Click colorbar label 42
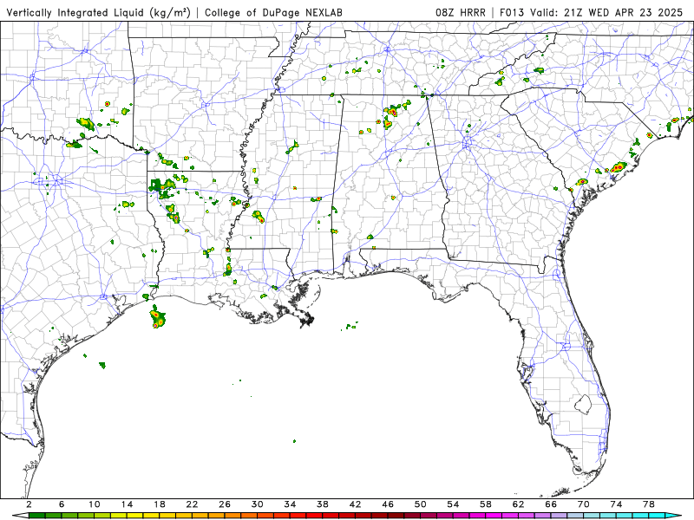The width and height of the screenshot is (694, 520). click(356, 504)
